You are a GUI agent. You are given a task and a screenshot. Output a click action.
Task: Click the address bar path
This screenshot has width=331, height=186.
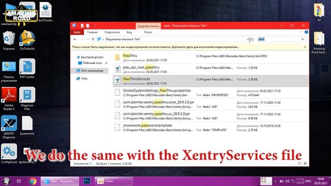[123, 39]
